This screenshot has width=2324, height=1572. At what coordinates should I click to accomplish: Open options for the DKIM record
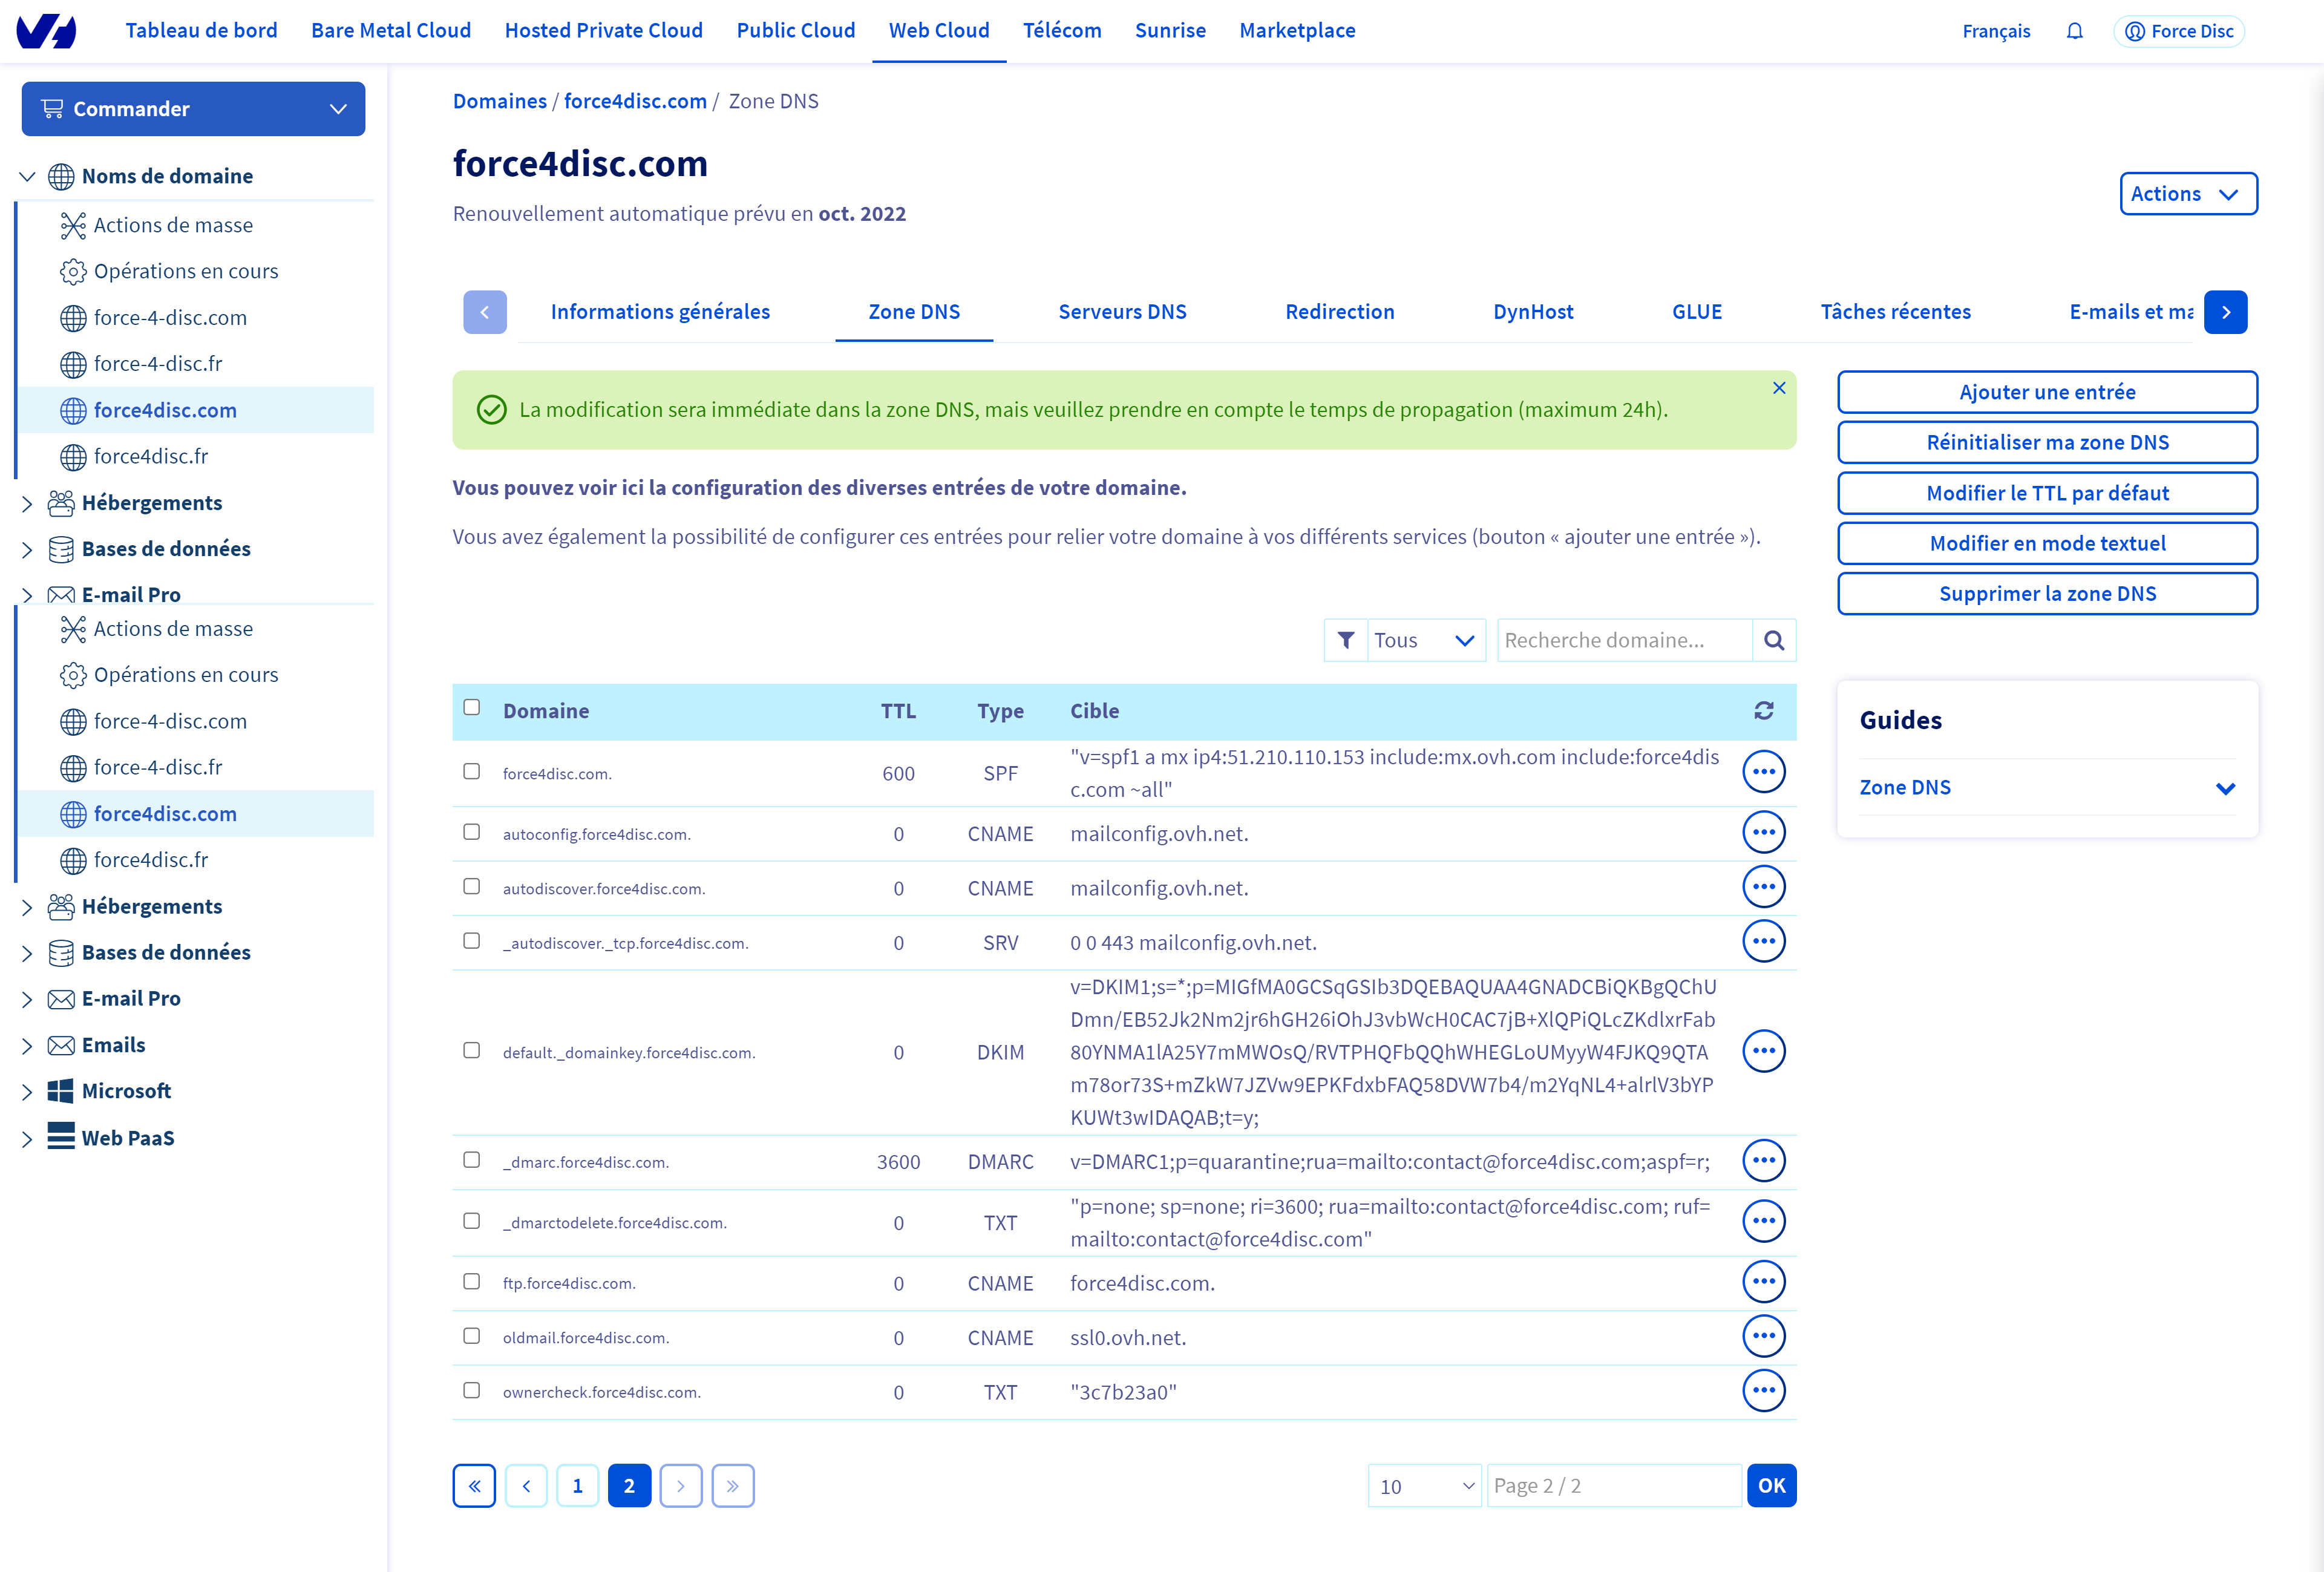[1763, 1051]
